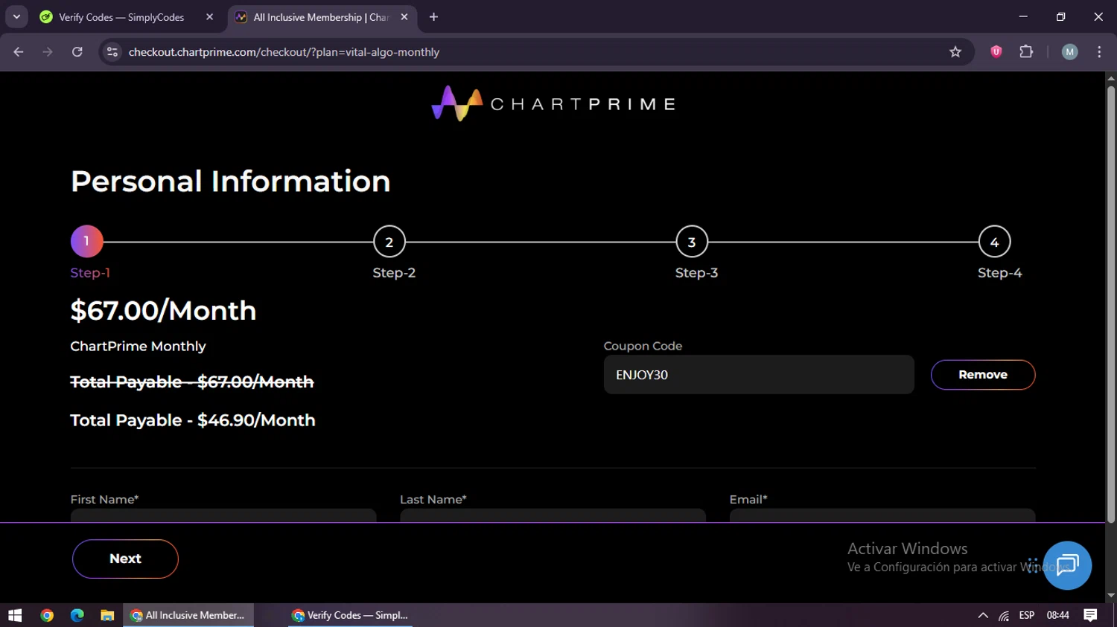Click the address bar URL

click(284, 52)
